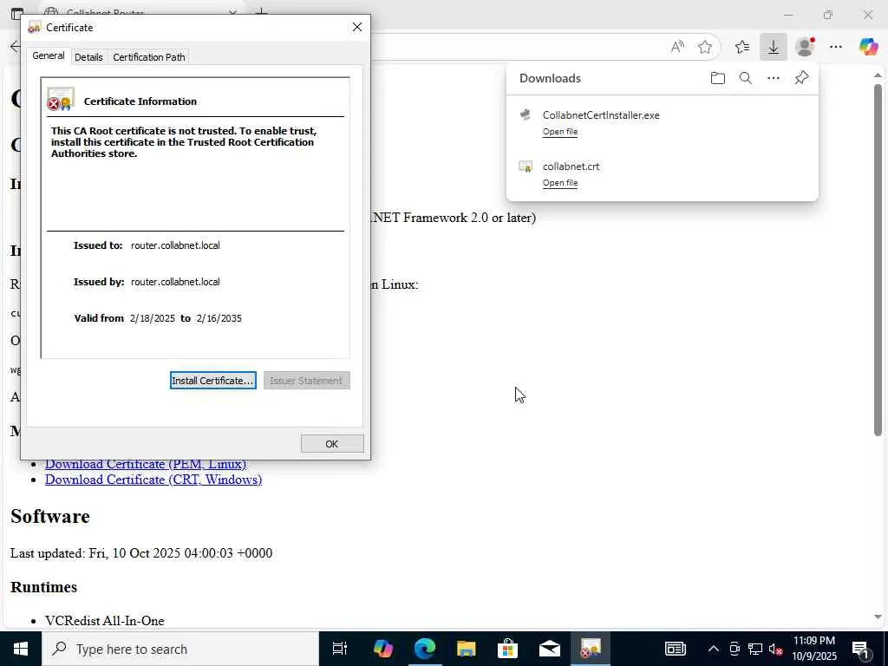
Task: Click the page vertical scrollbar thumb
Action: [878, 260]
